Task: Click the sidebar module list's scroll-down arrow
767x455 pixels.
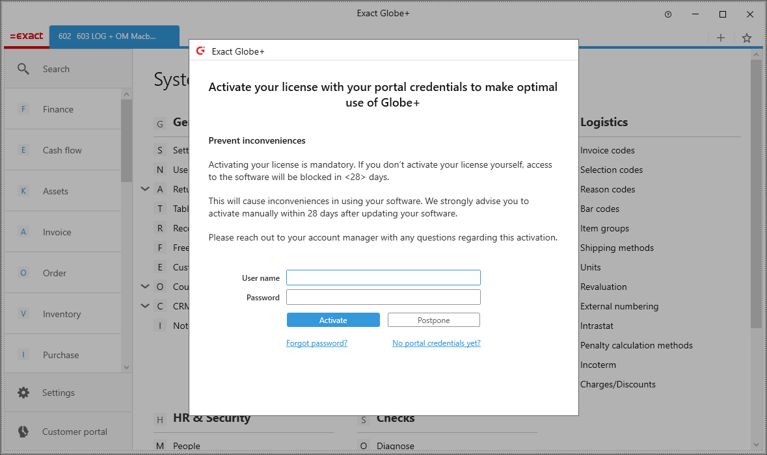Action: click(x=126, y=367)
